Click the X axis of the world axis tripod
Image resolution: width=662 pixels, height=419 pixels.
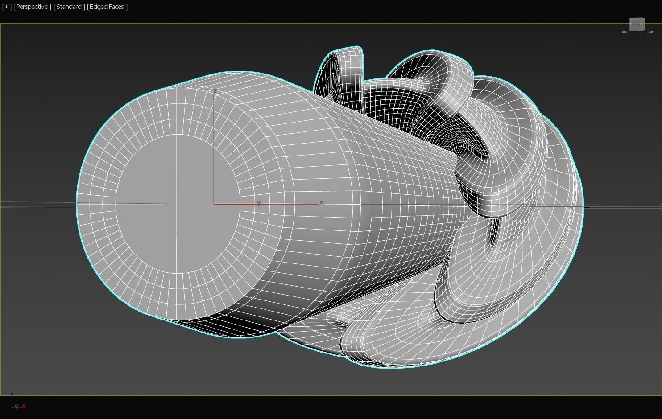(x=23, y=406)
